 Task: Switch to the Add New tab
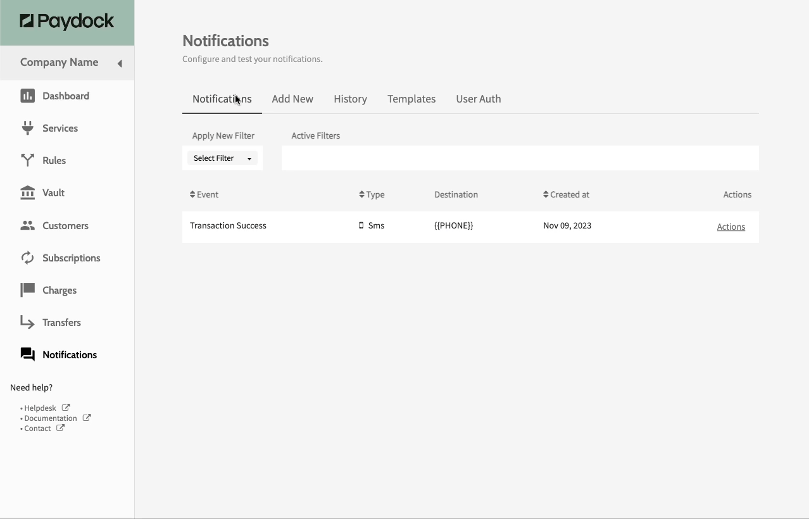tap(292, 99)
